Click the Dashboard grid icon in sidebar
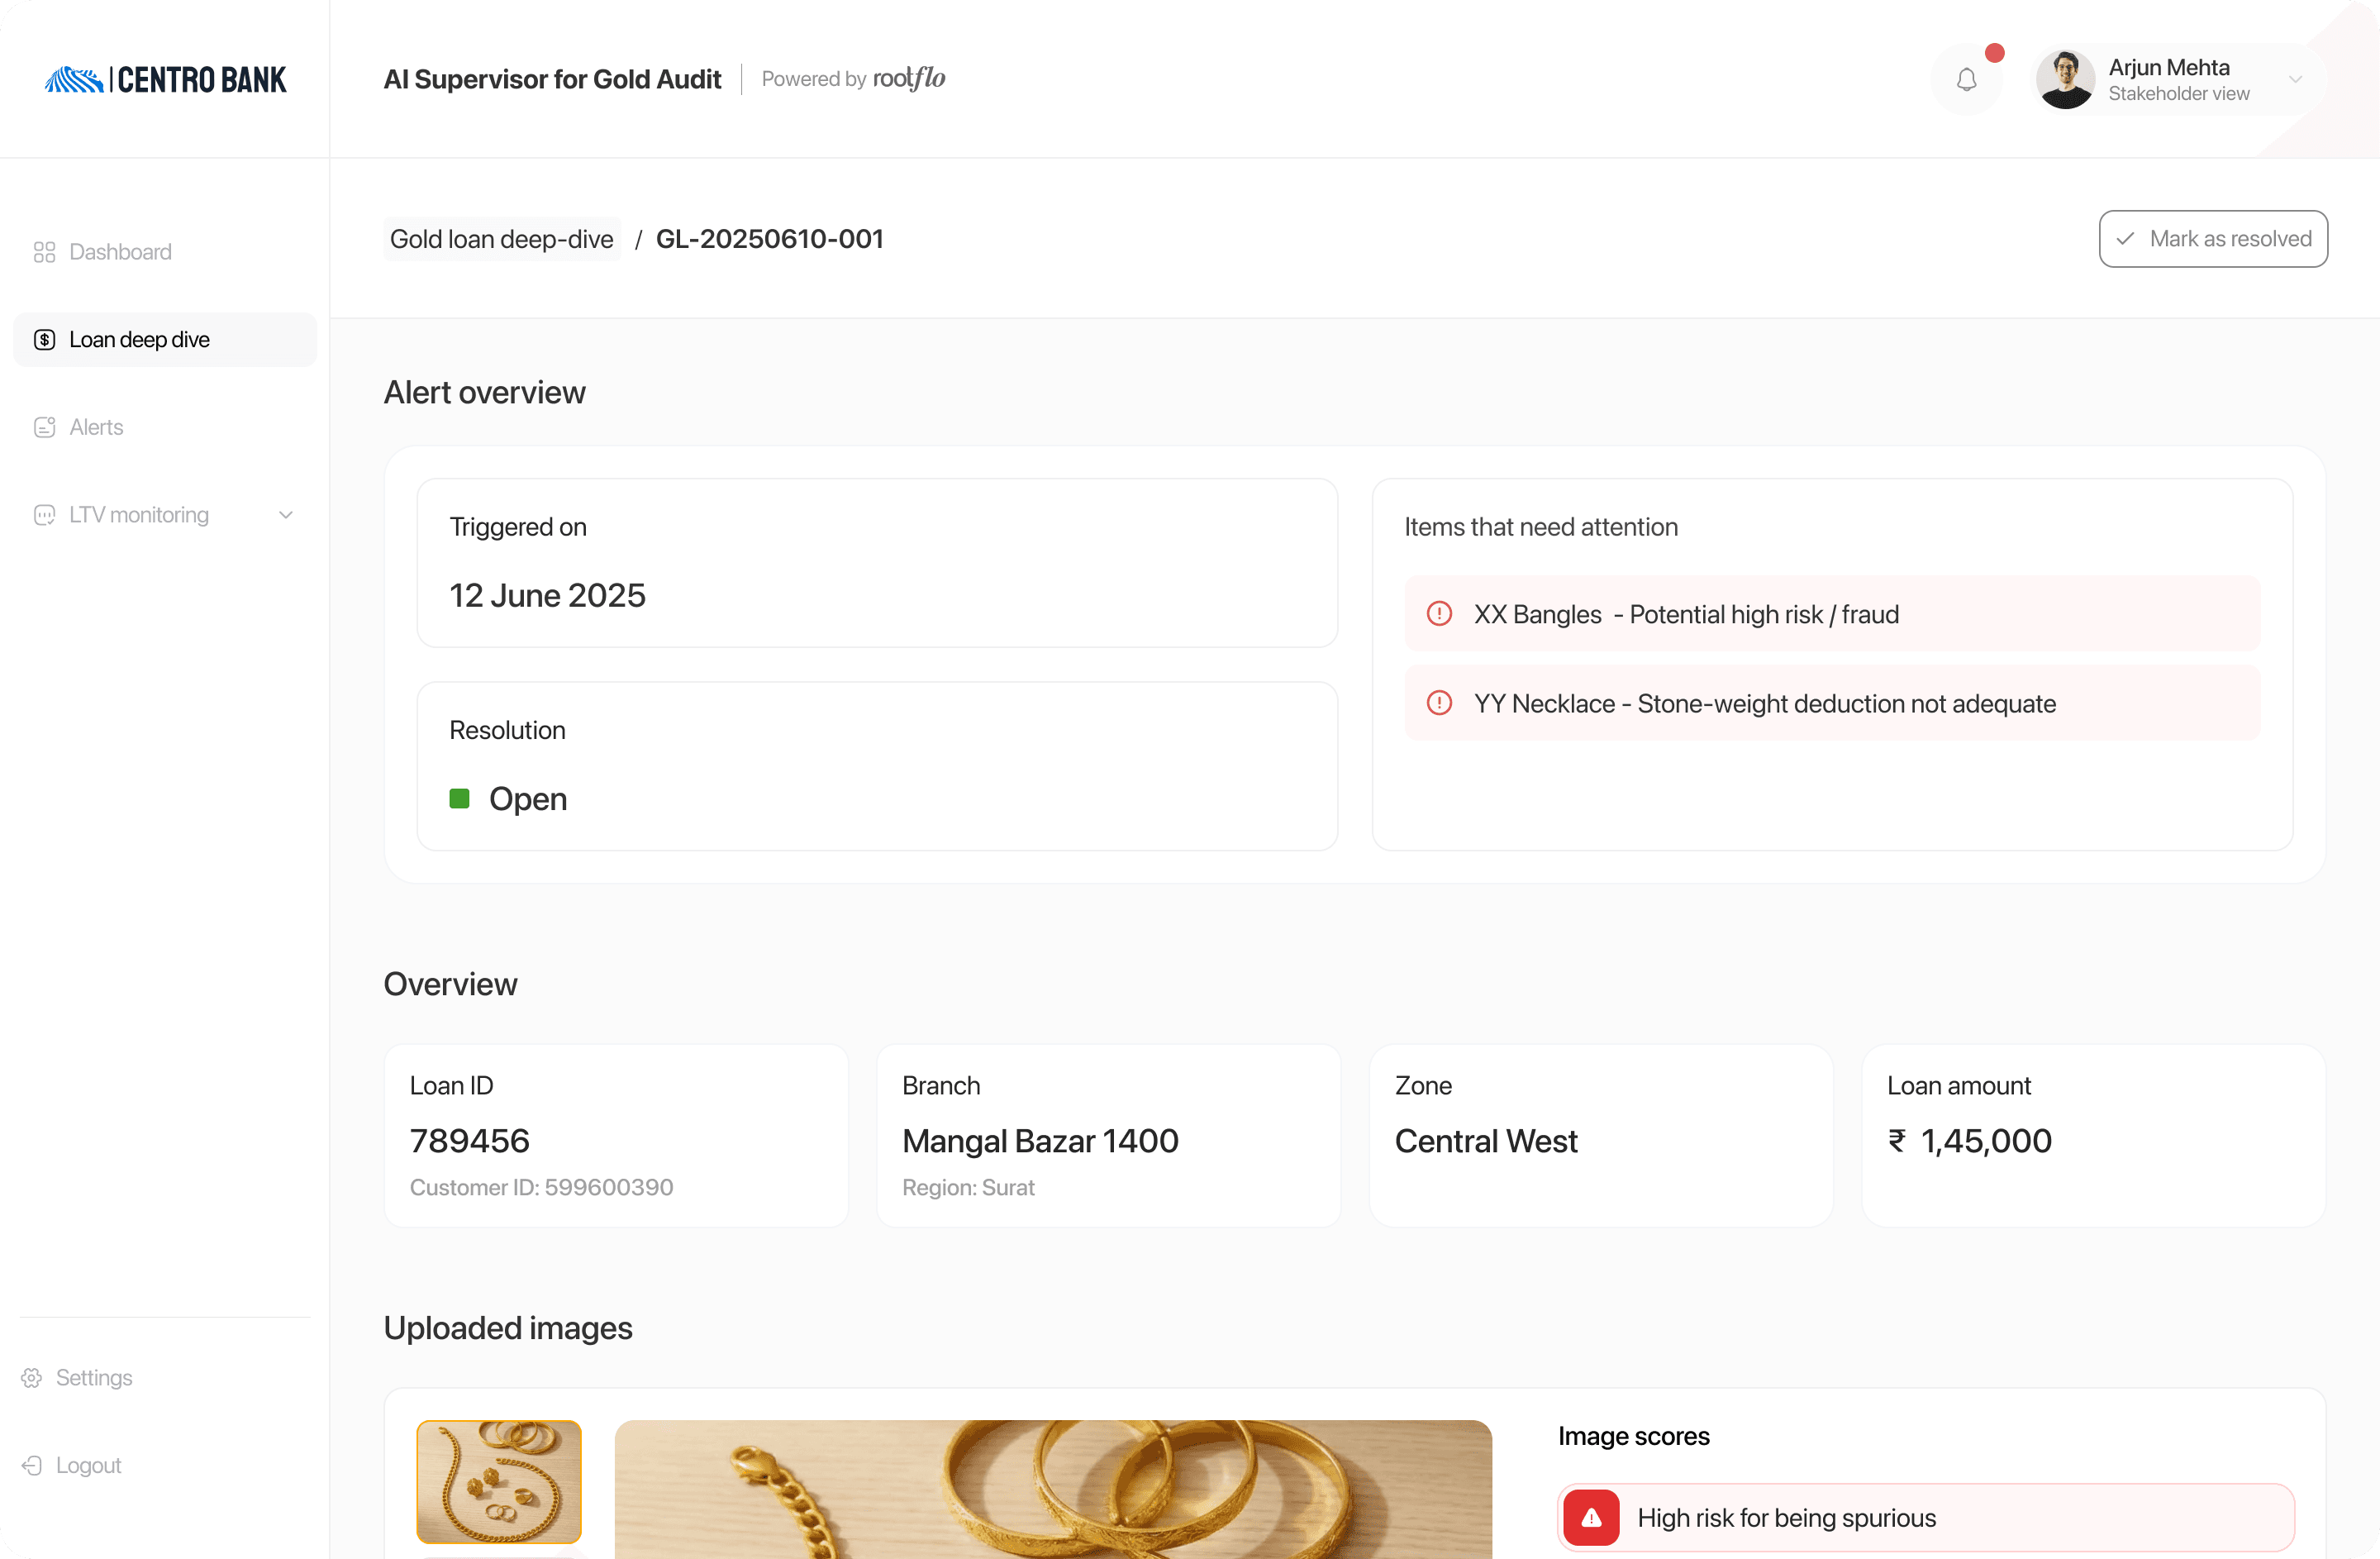This screenshot has height=1559, width=2380. click(44, 252)
